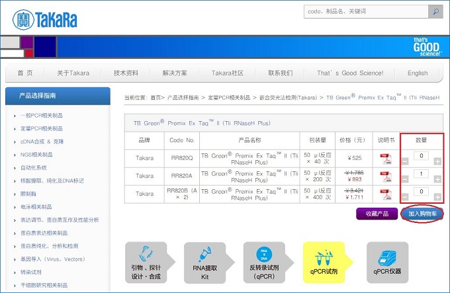Expand 核酸提取、纯化及DNA标记 category

pyautogui.click(x=52, y=181)
